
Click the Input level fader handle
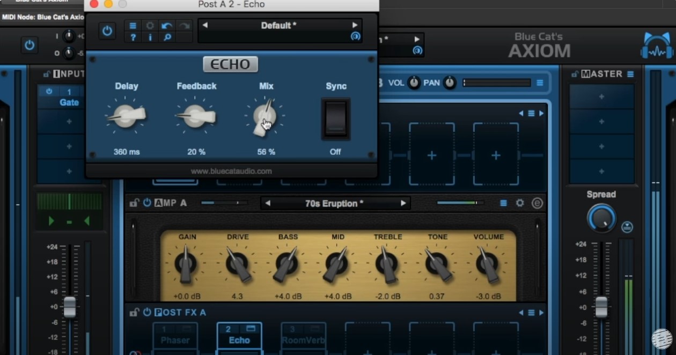(70, 307)
